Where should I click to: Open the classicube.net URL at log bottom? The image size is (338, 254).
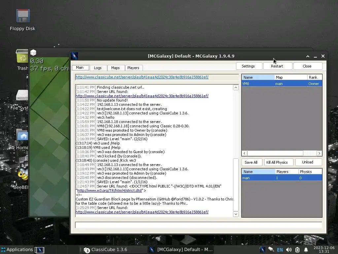pos(142,212)
